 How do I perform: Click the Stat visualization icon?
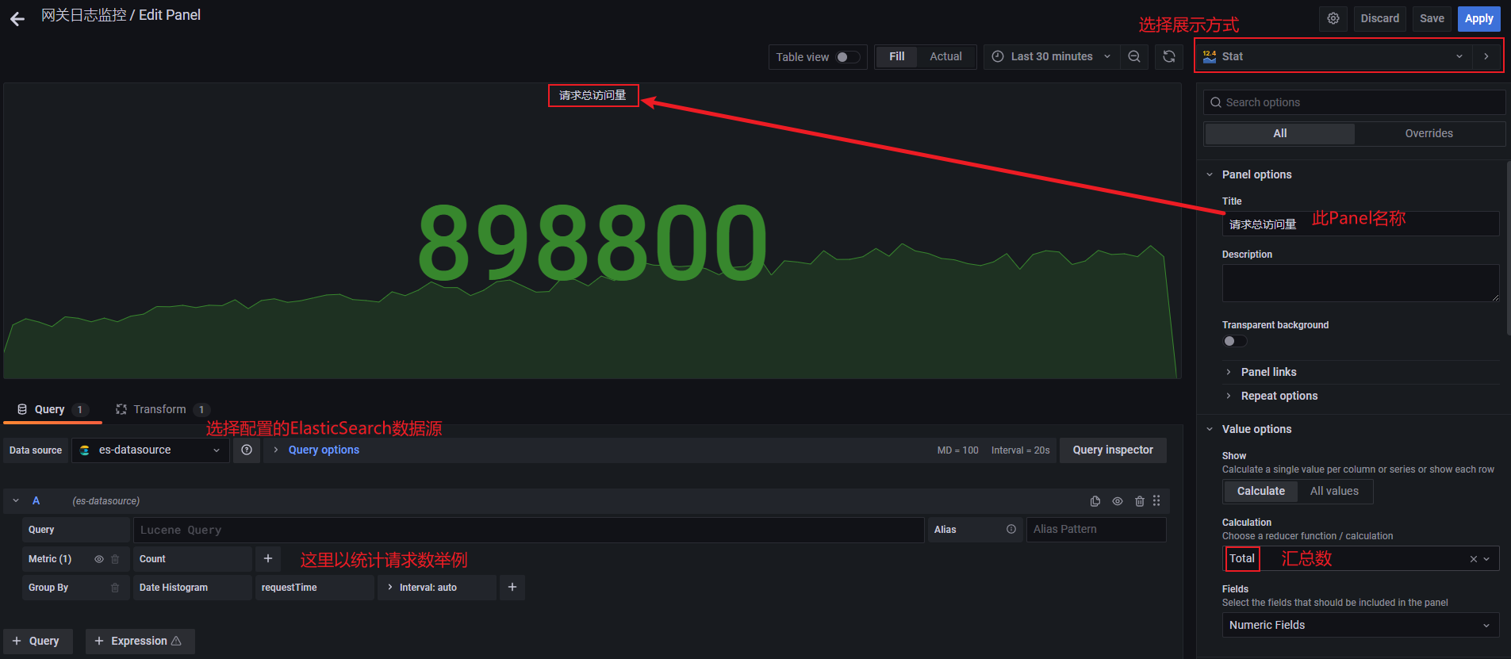(1210, 56)
